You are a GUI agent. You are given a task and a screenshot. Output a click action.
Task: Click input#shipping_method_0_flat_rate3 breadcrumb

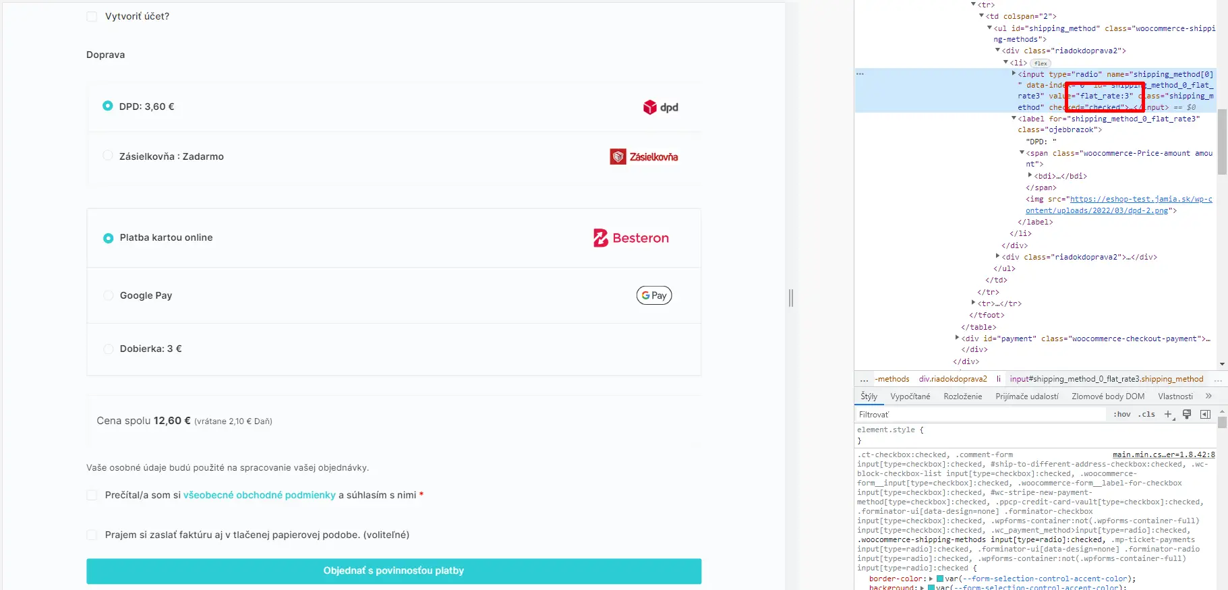coord(1106,380)
